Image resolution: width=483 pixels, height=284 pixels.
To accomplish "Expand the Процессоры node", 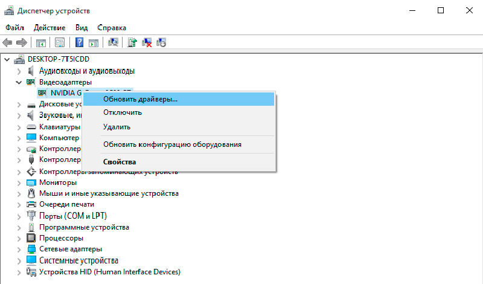I will (19, 238).
